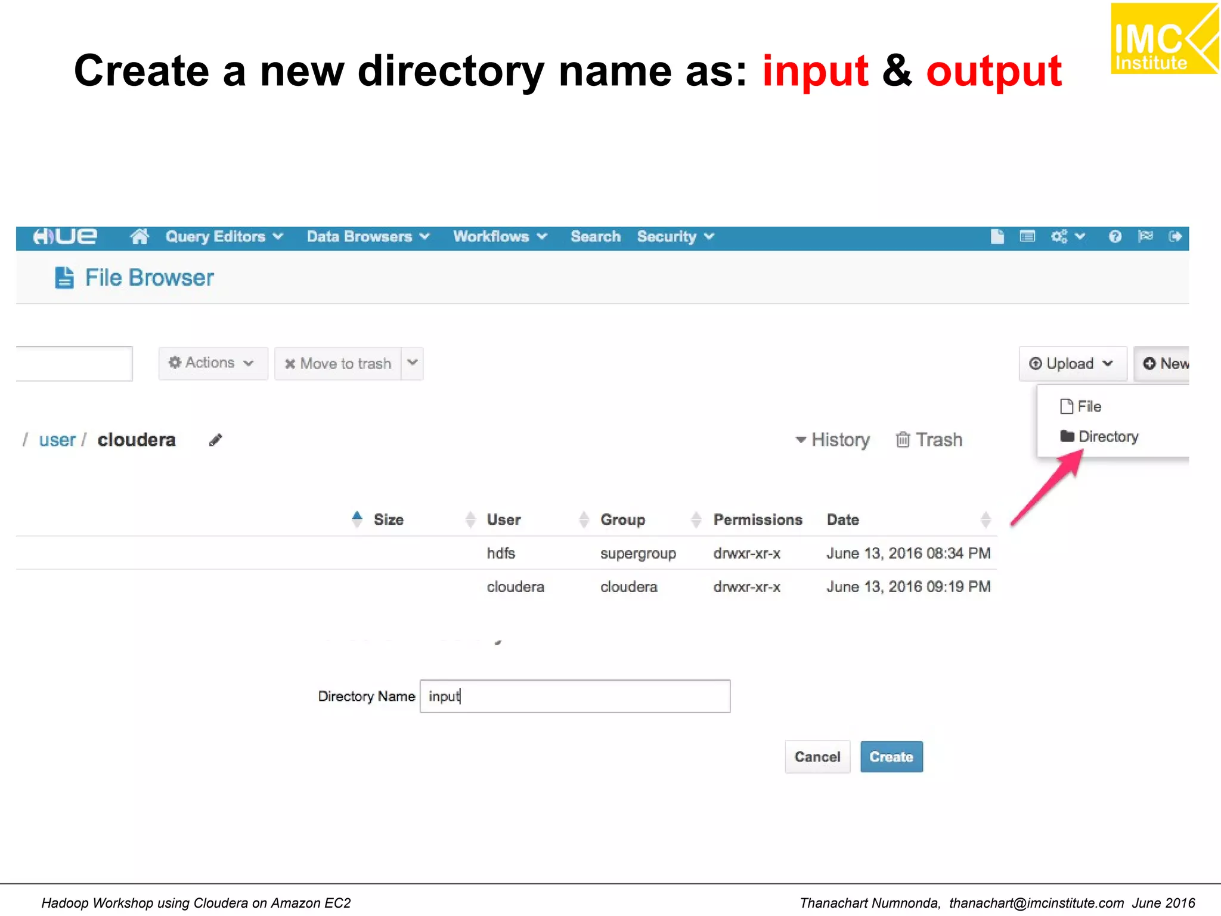The height and width of the screenshot is (916, 1221).
Task: Expand the History dropdown
Action: (833, 440)
